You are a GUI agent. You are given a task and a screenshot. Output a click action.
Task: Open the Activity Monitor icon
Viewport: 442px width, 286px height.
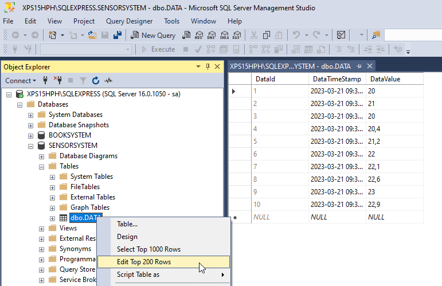coord(341,35)
